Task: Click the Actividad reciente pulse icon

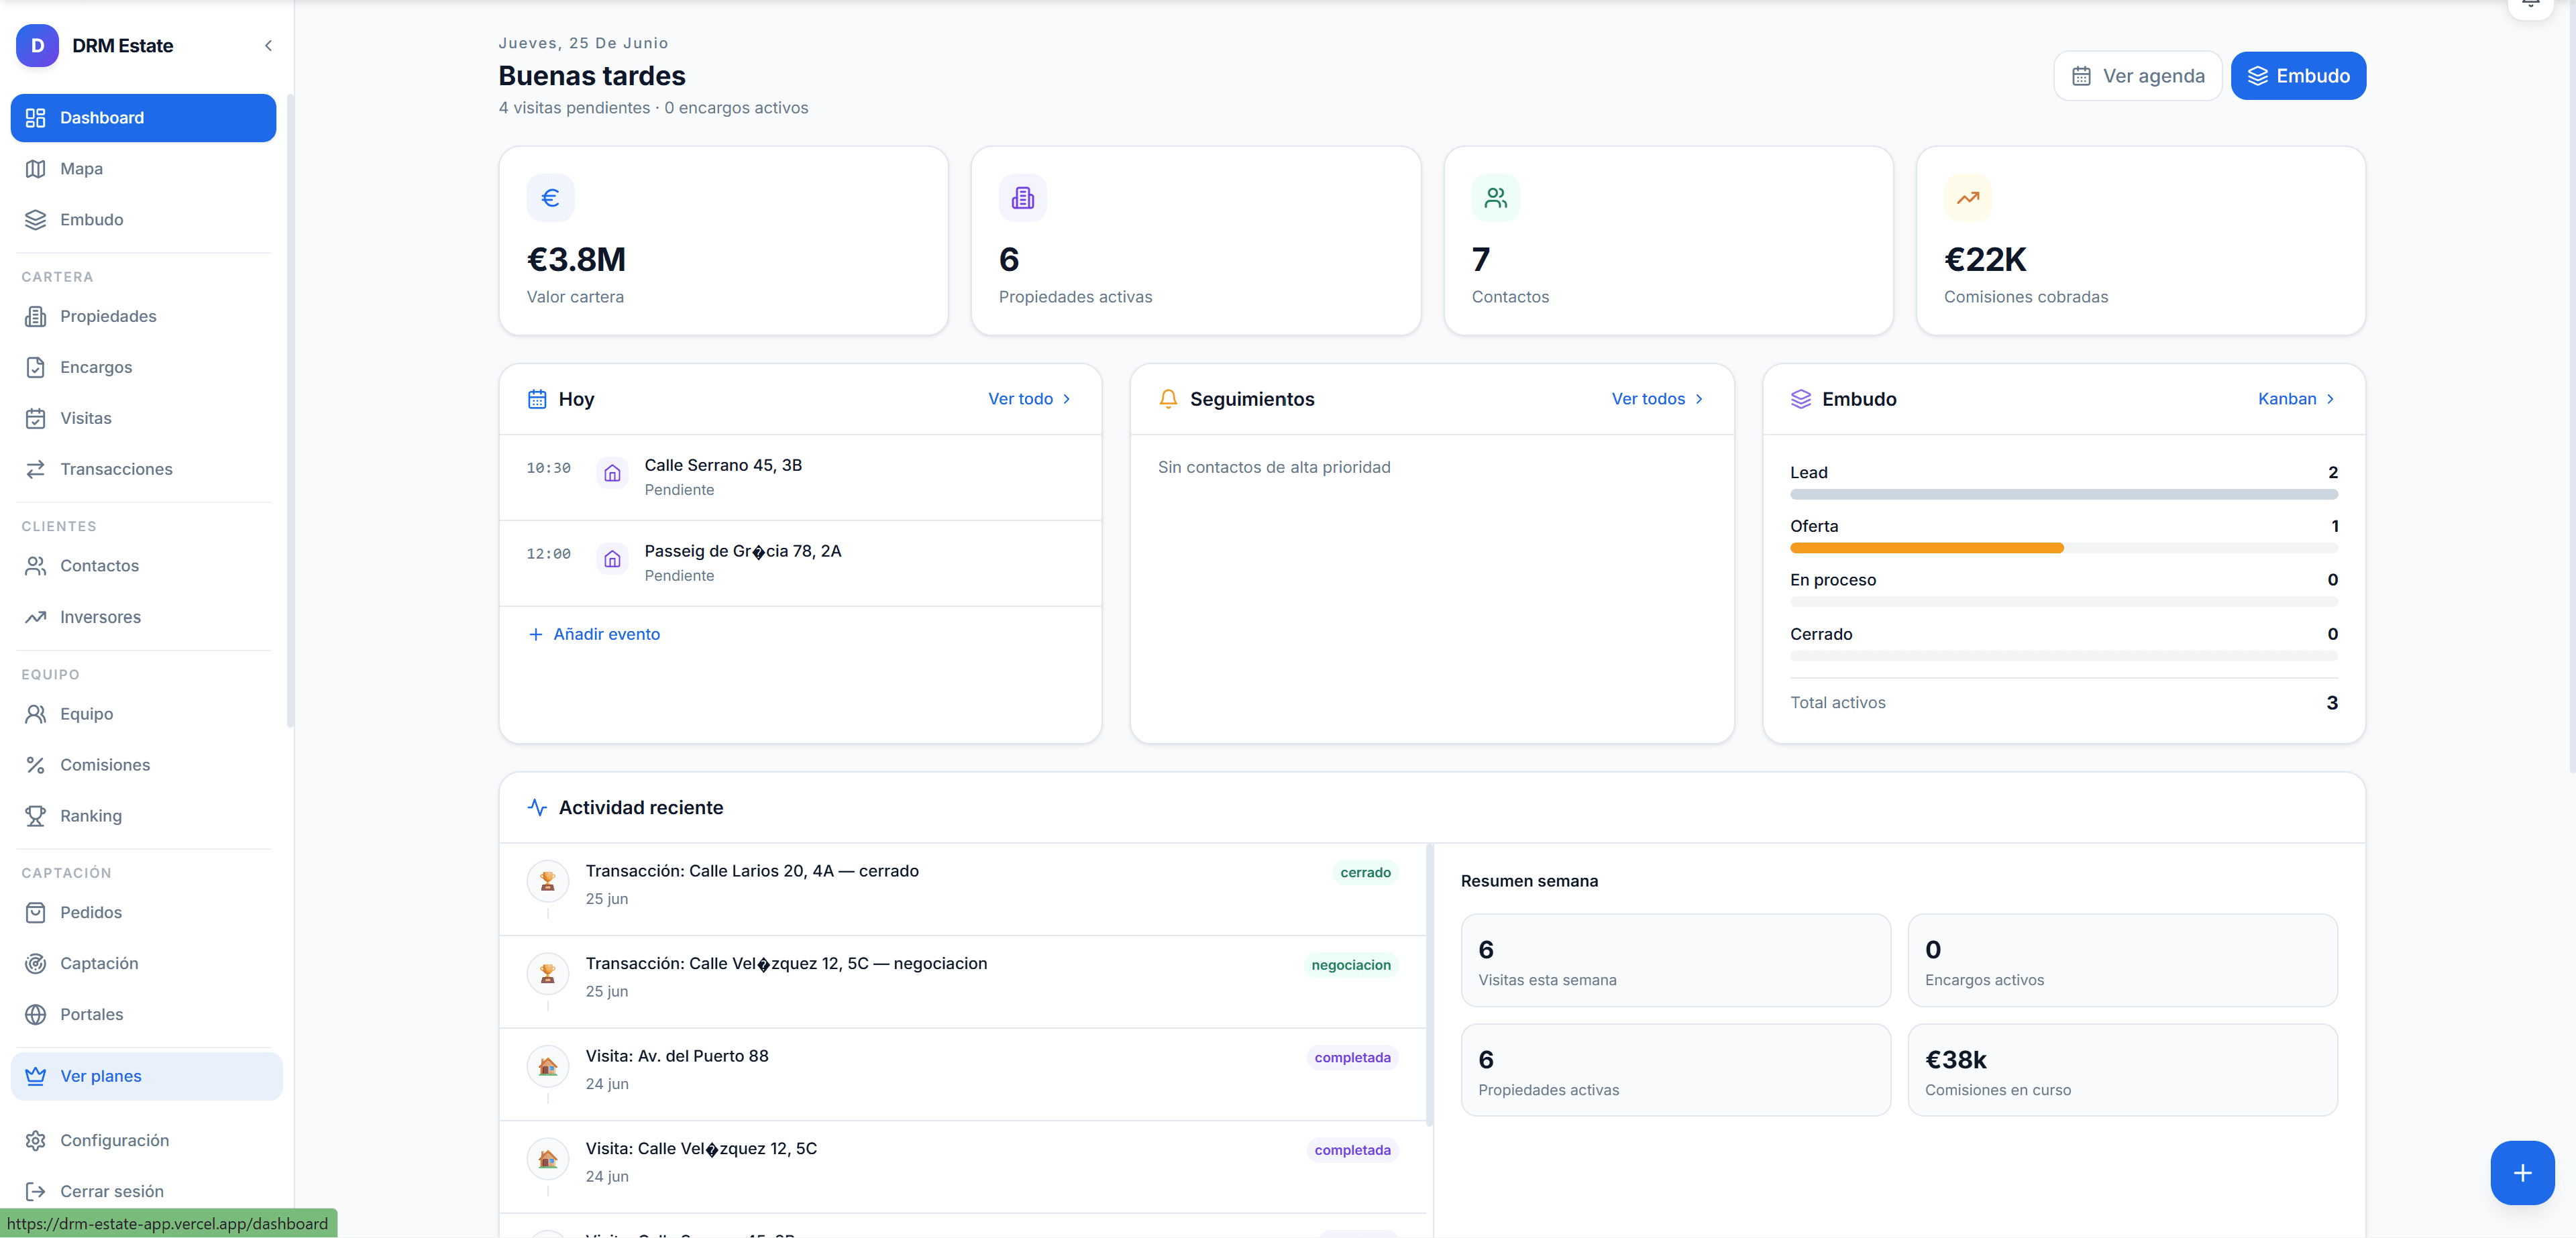Action: point(537,807)
